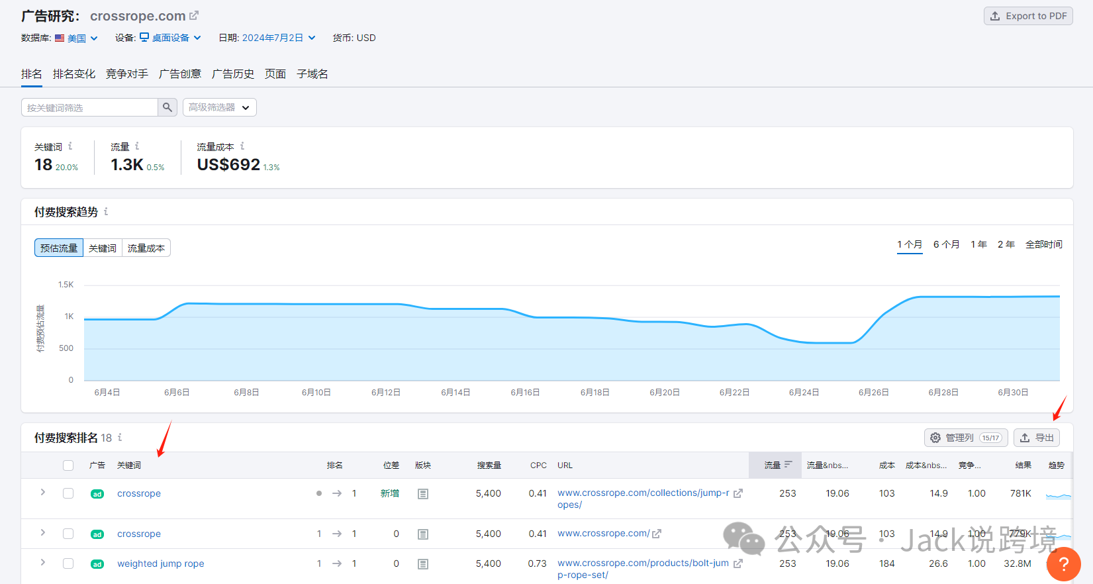This screenshot has height=584, width=1093.
Task: Switch to the 广告创意 tab
Action: (180, 74)
